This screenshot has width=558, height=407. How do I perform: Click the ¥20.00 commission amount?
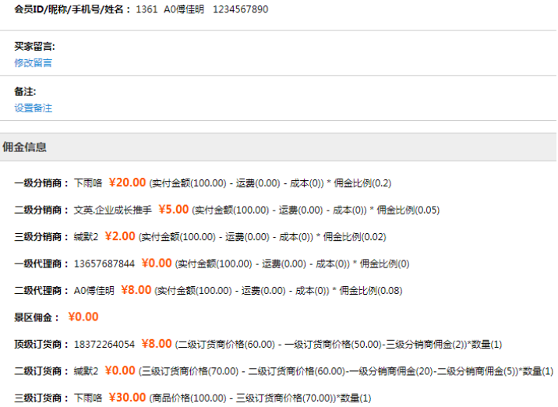click(x=127, y=182)
